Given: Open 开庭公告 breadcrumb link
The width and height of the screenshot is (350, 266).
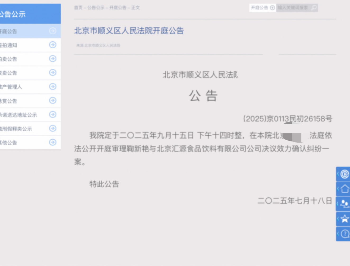Looking at the screenshot, I should click(x=118, y=8).
